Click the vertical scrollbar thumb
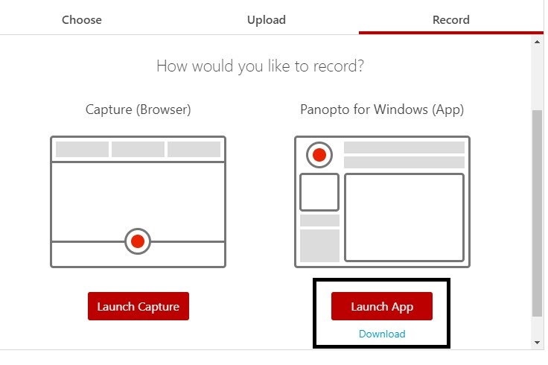Image resolution: width=548 pixels, height=365 pixels. (537, 213)
